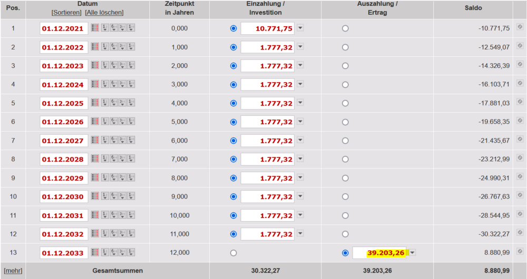The image size is (527, 279).
Task: Open amount dropdown in row 10
Action: (x=300, y=196)
